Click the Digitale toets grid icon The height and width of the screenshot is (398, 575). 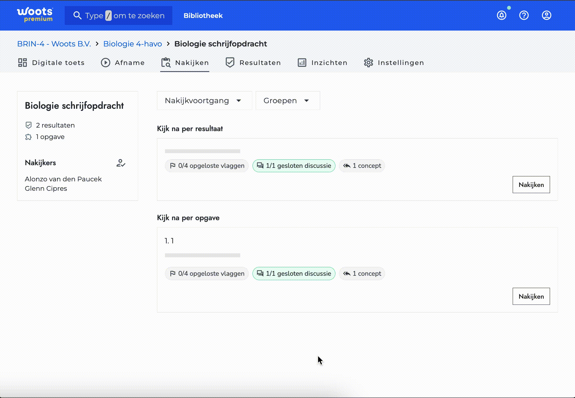[x=23, y=63]
